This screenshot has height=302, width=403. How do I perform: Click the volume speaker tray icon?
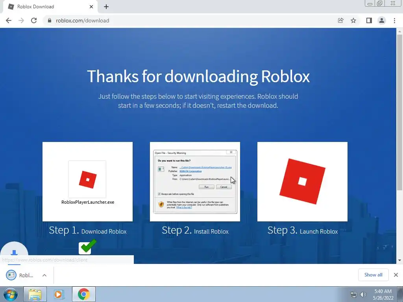(363, 295)
